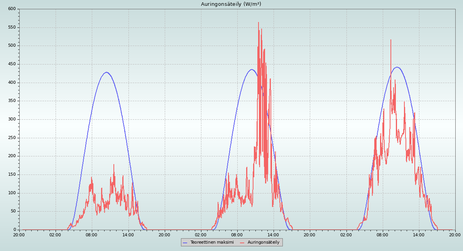Click the rightmost 20:00 x-axis label
463x251 pixels.
click(x=455, y=234)
